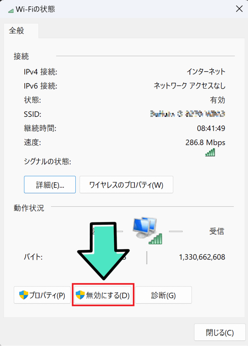Click the Wi-Fiの状態 window title
This screenshot has width=248, height=346.
click(x=35, y=9)
